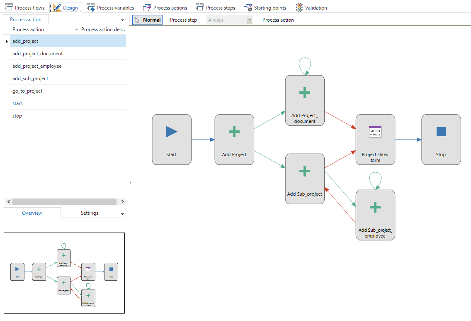Select the Process action mode
Viewport: 471px width, 321px height.
click(278, 20)
